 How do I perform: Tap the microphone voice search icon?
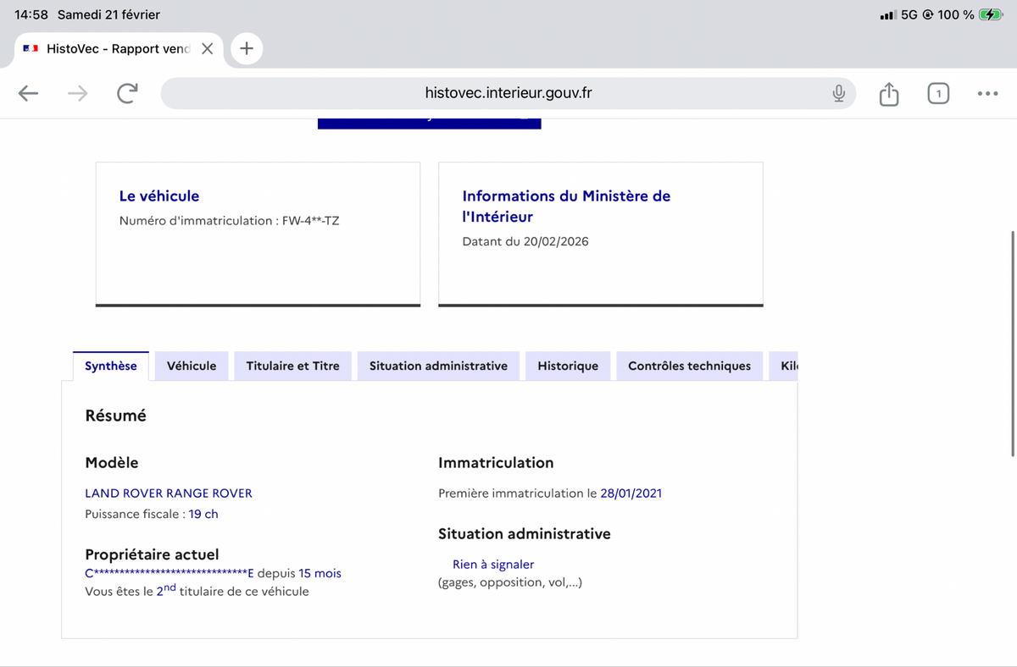pos(838,93)
